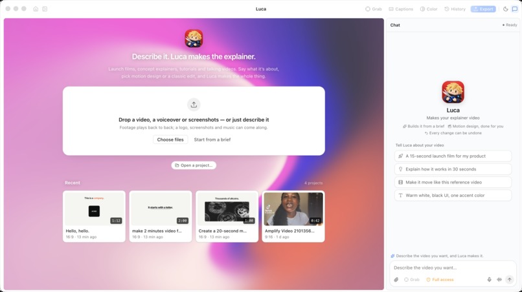Select 'Explain how it works in 30 seconds'
This screenshot has width=522, height=292.
(453, 169)
